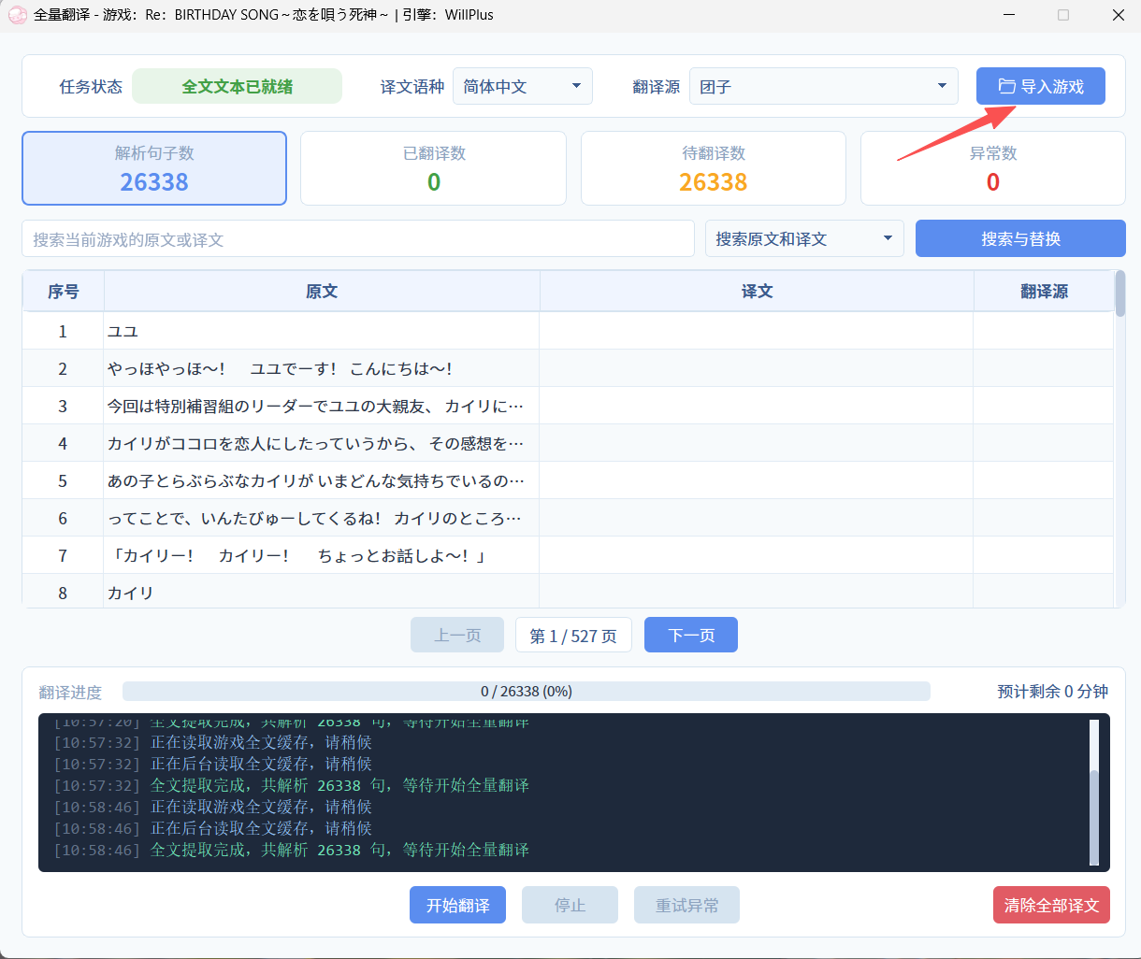Select row 7 text 「カイリー！ カイリー！
The width and height of the screenshot is (1141, 959).
coord(297,555)
